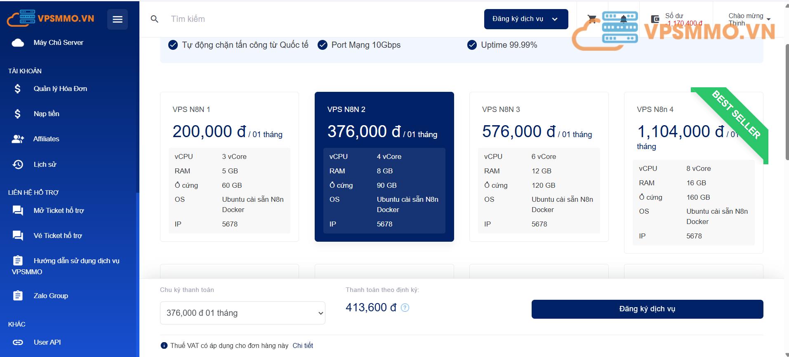Open the Chu kỳ thanh toán billing select
This screenshot has height=357, width=789.
[243, 313]
